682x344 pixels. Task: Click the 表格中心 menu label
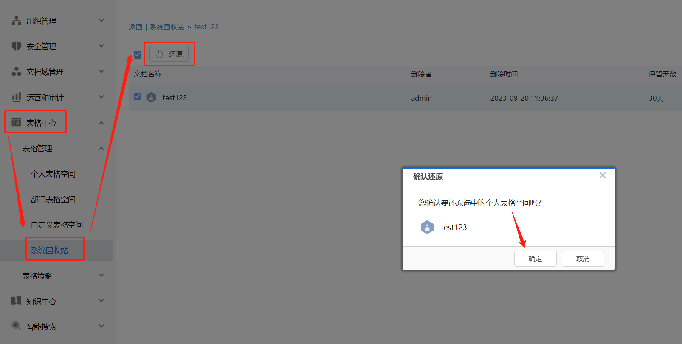(41, 123)
